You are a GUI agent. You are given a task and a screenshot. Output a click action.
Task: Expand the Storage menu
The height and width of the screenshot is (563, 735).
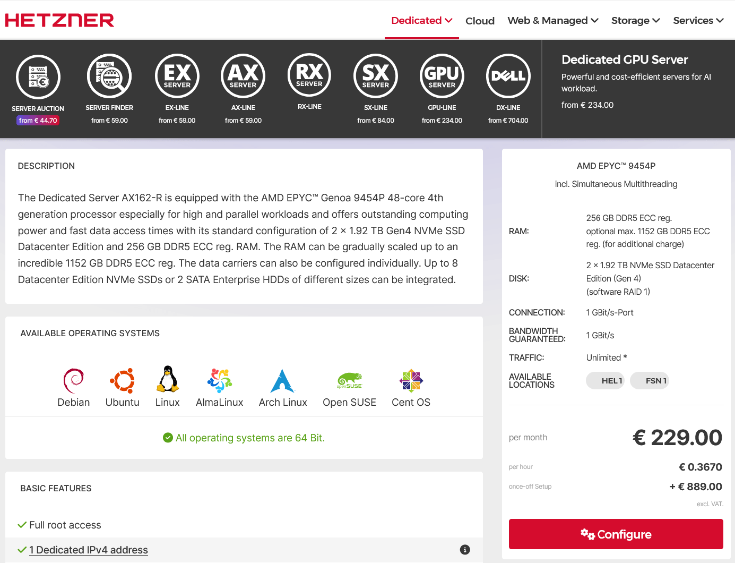pyautogui.click(x=636, y=20)
